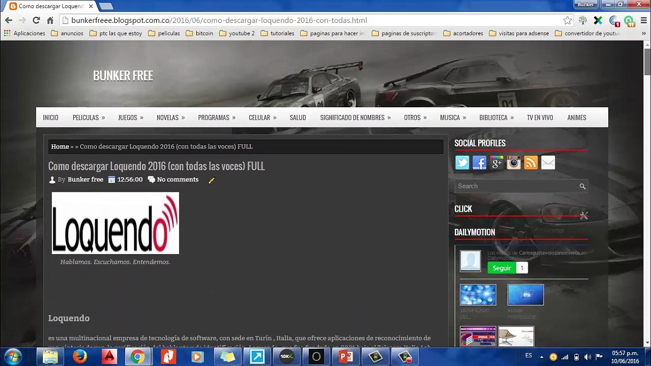Open the tutoriales bookmarks folder
The width and height of the screenshot is (651, 366).
point(277,34)
